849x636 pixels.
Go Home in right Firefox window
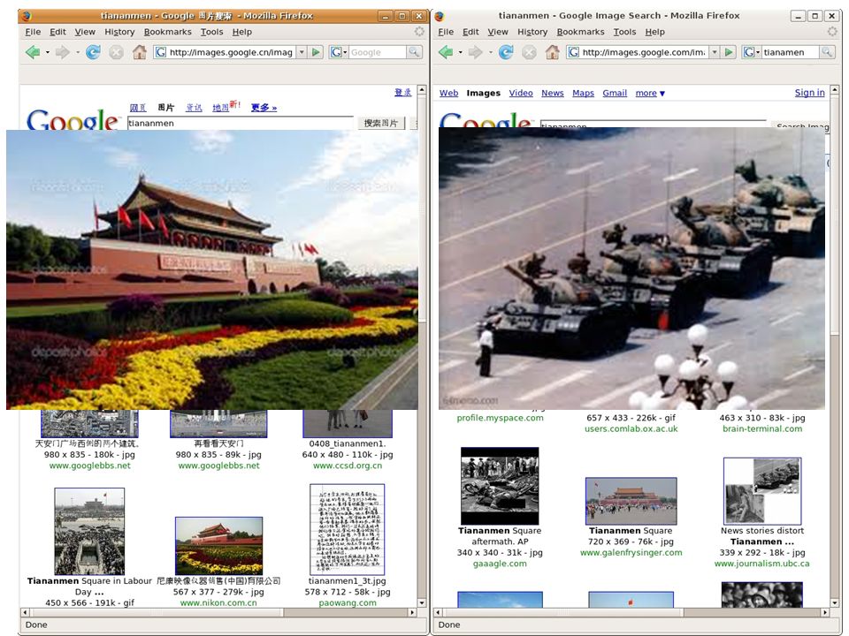(x=552, y=52)
